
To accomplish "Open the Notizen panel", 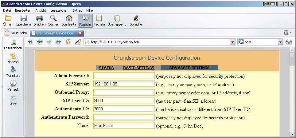I will (x=13, y=58).
